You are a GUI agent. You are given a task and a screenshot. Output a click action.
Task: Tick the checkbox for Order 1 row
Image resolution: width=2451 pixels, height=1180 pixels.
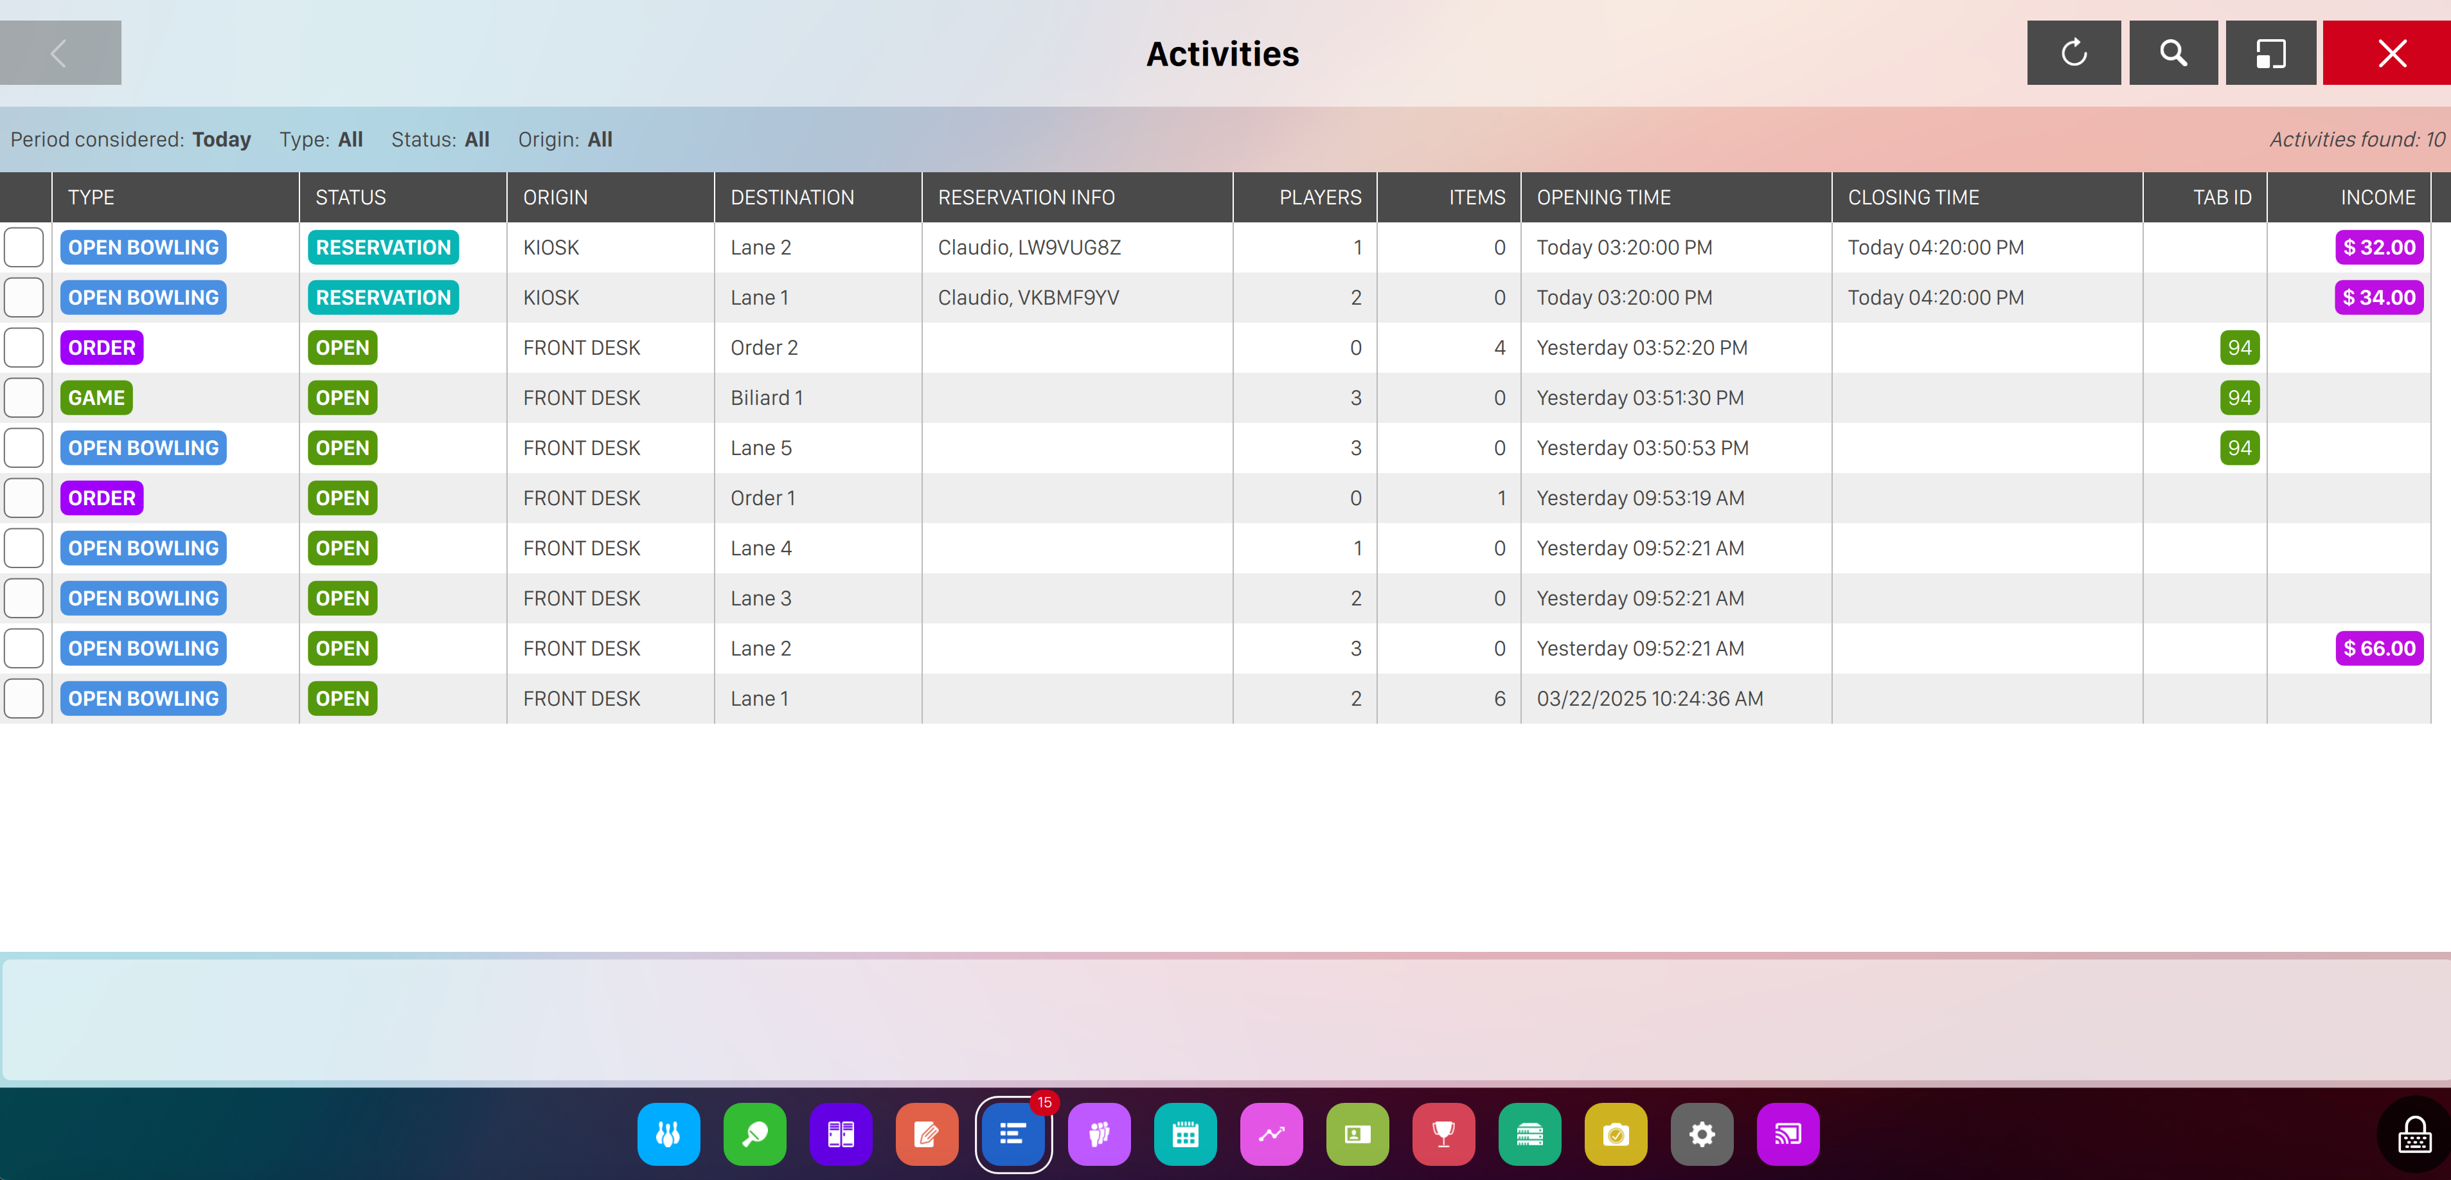coord(24,497)
